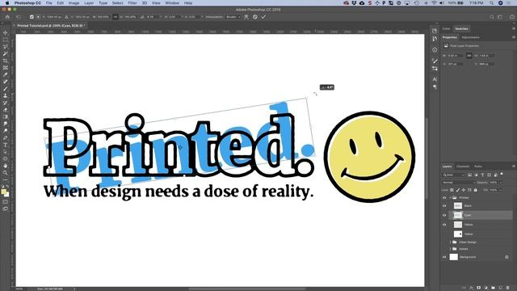Select the Brush tool
The image size is (517, 291).
(x=6, y=88)
